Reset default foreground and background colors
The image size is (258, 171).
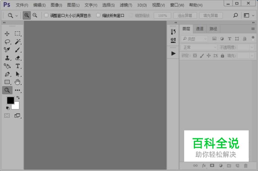click(x=7, y=108)
